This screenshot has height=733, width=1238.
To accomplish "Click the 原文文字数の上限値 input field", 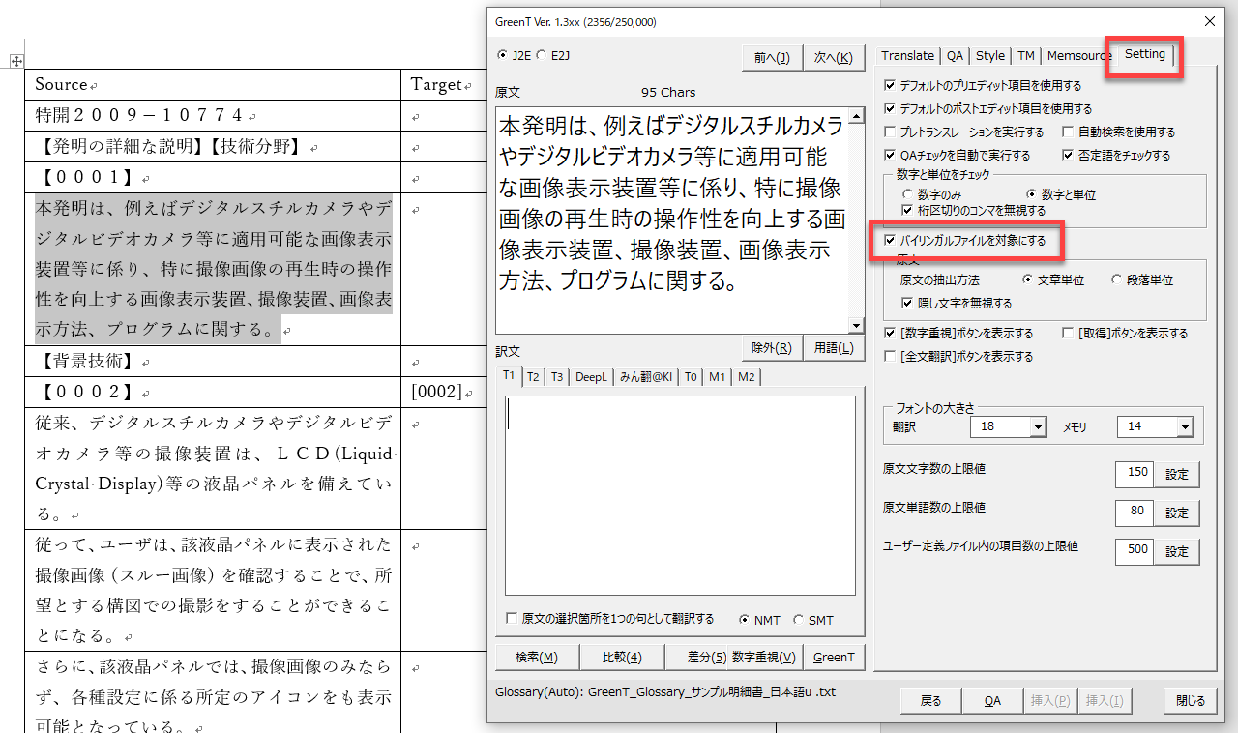I will [x=1134, y=473].
